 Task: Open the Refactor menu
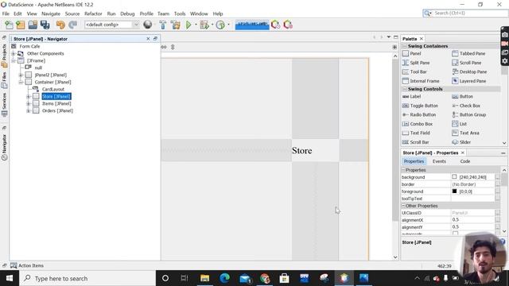click(93, 14)
